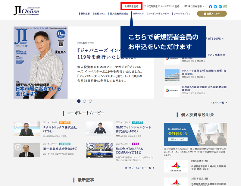Open the テクマトリックス株式会社(3762) title
The width and height of the screenshot is (241, 186).
click(x=60, y=129)
